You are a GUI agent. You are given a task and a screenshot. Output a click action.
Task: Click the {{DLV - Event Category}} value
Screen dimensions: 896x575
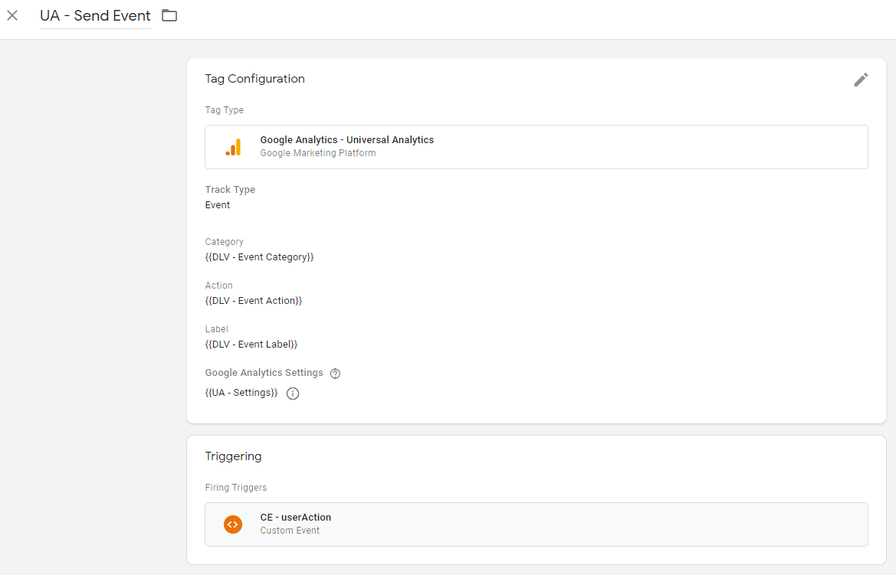click(259, 257)
